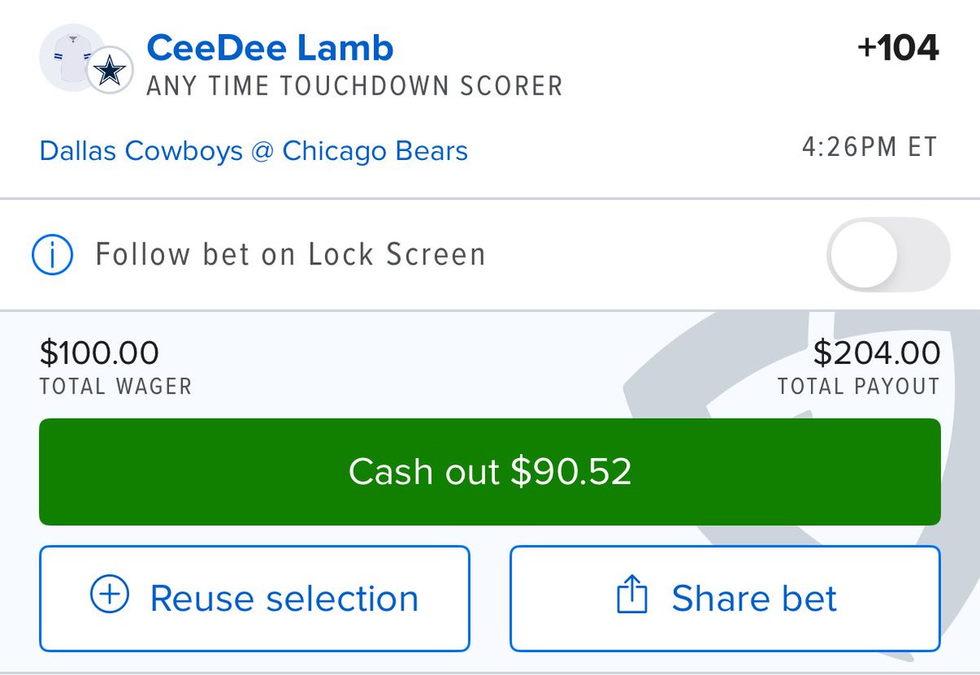Tap the Any Time Touchdown Scorer market text

pos(355,86)
